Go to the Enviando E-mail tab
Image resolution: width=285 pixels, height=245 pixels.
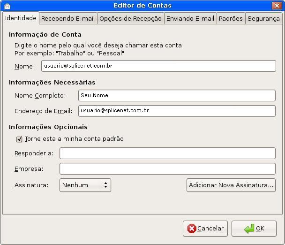(x=190, y=19)
